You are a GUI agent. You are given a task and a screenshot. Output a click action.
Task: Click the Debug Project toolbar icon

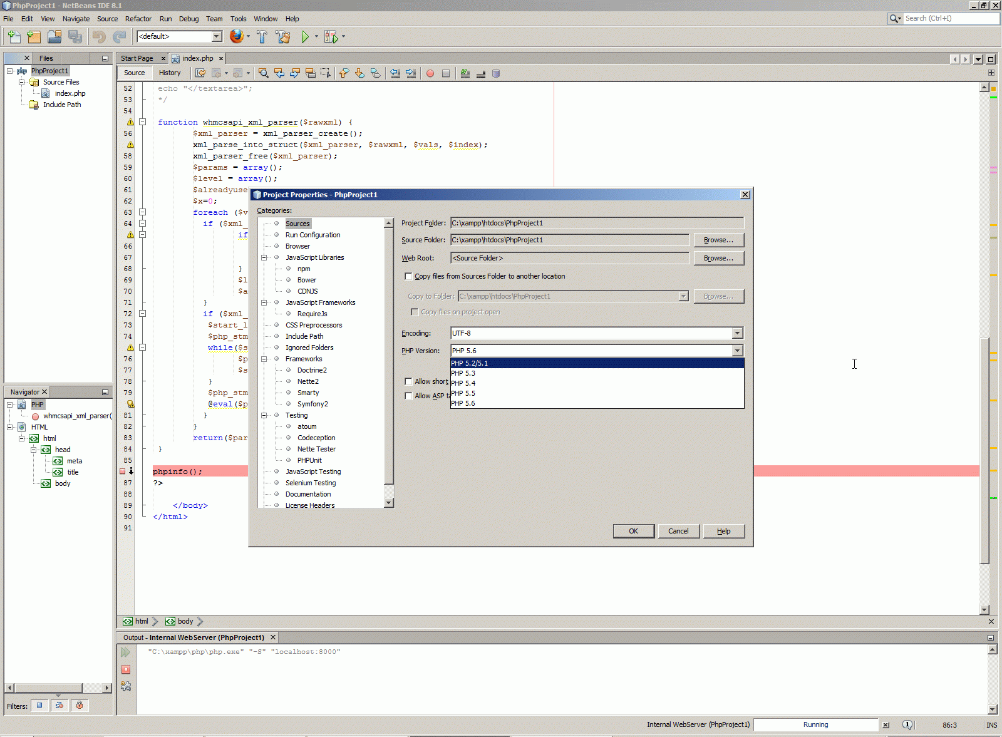point(331,37)
